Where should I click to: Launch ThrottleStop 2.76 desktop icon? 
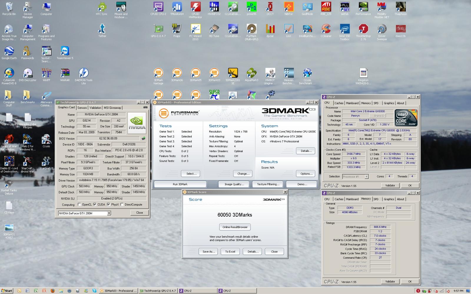363,32
